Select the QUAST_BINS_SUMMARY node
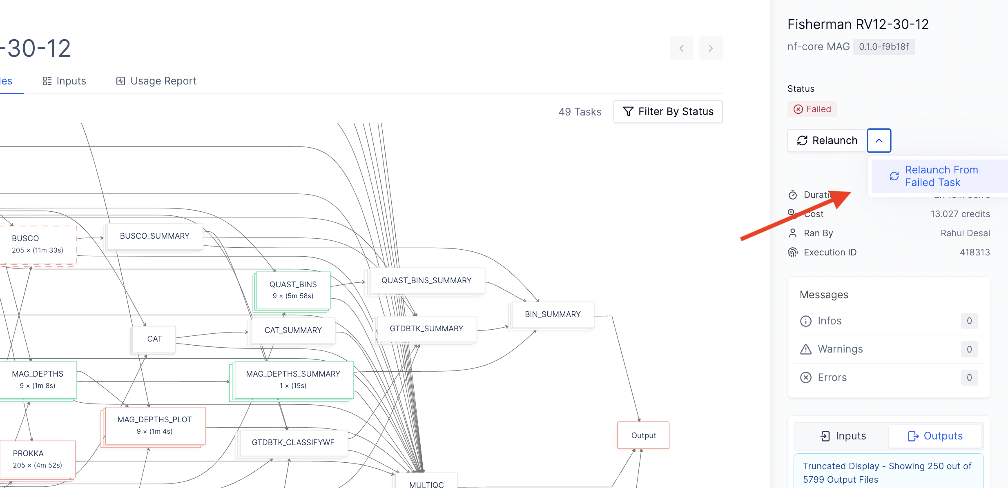 (426, 280)
